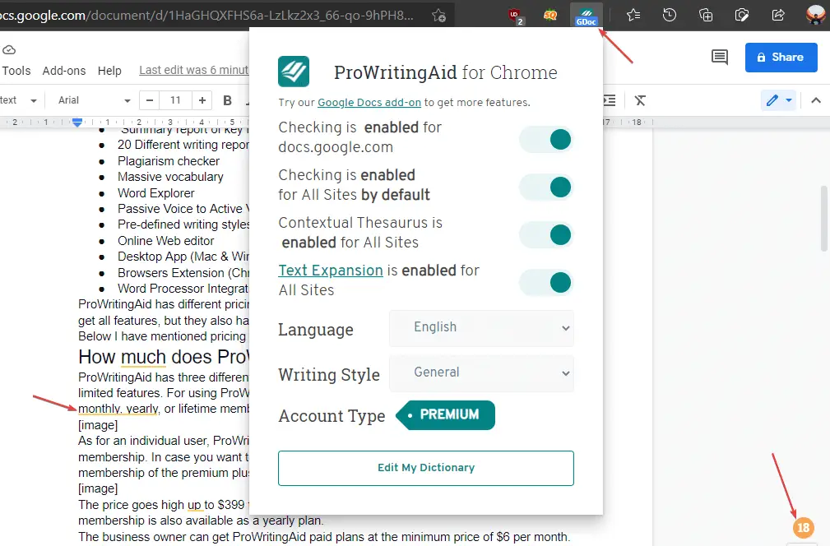Viewport: 830px width, 546px height.
Task: Click the browser extensions puzzle icon
Action: coord(742,16)
